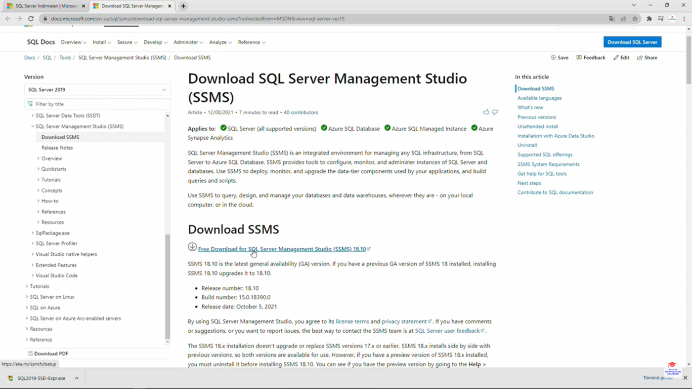Image resolution: width=692 pixels, height=389 pixels.
Task: Reload the page with the refresh icon
Action: [x=31, y=19]
